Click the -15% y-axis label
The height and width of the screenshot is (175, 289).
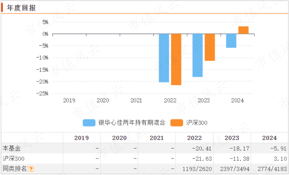(42, 70)
